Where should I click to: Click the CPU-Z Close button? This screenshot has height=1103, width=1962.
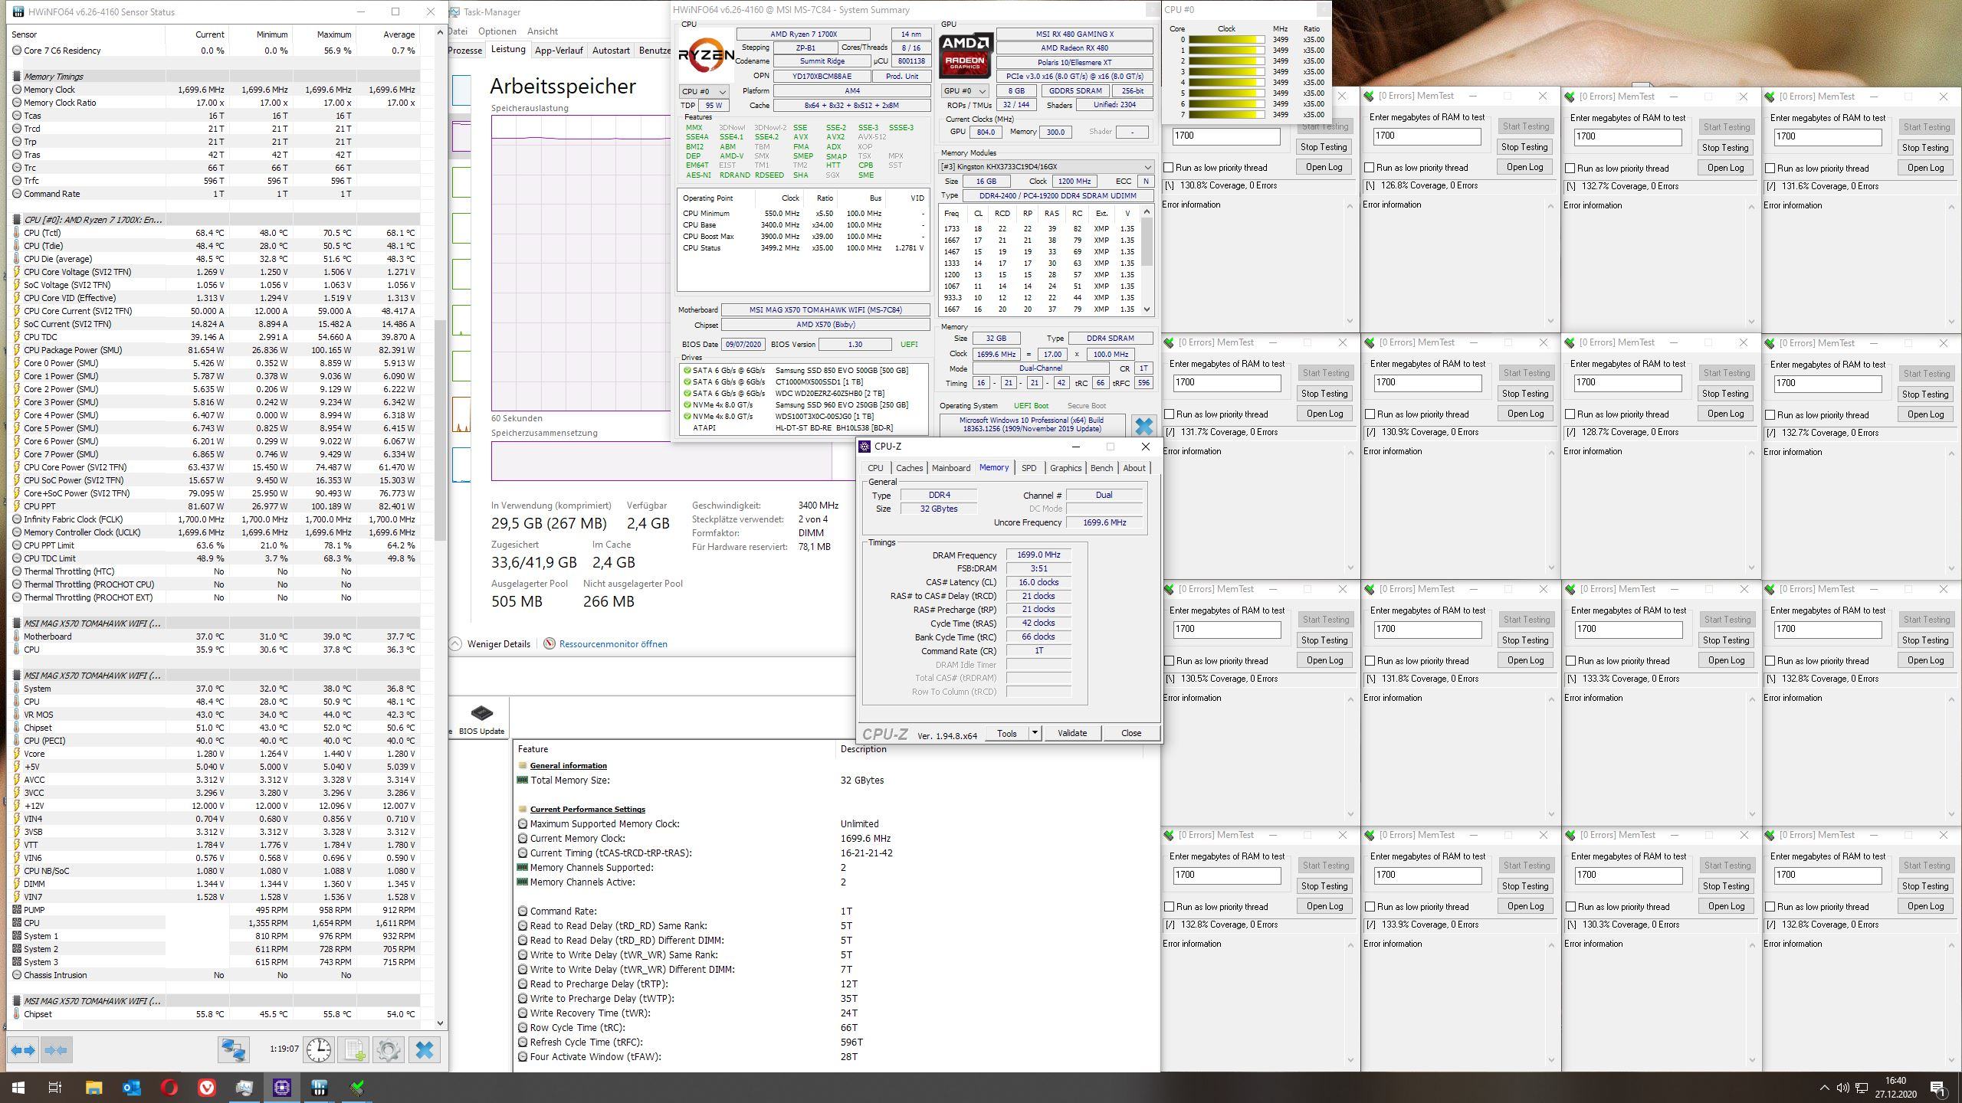1131,733
